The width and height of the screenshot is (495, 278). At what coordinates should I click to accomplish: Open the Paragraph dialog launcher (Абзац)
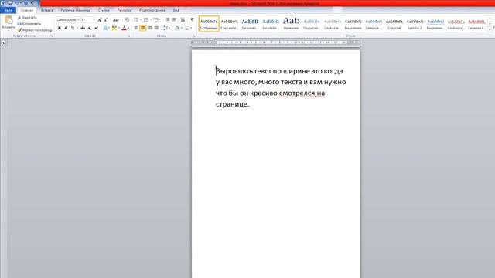pos(193,36)
